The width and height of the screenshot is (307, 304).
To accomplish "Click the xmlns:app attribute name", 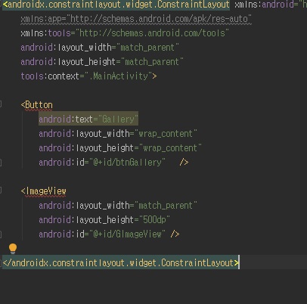I will coord(41,19).
